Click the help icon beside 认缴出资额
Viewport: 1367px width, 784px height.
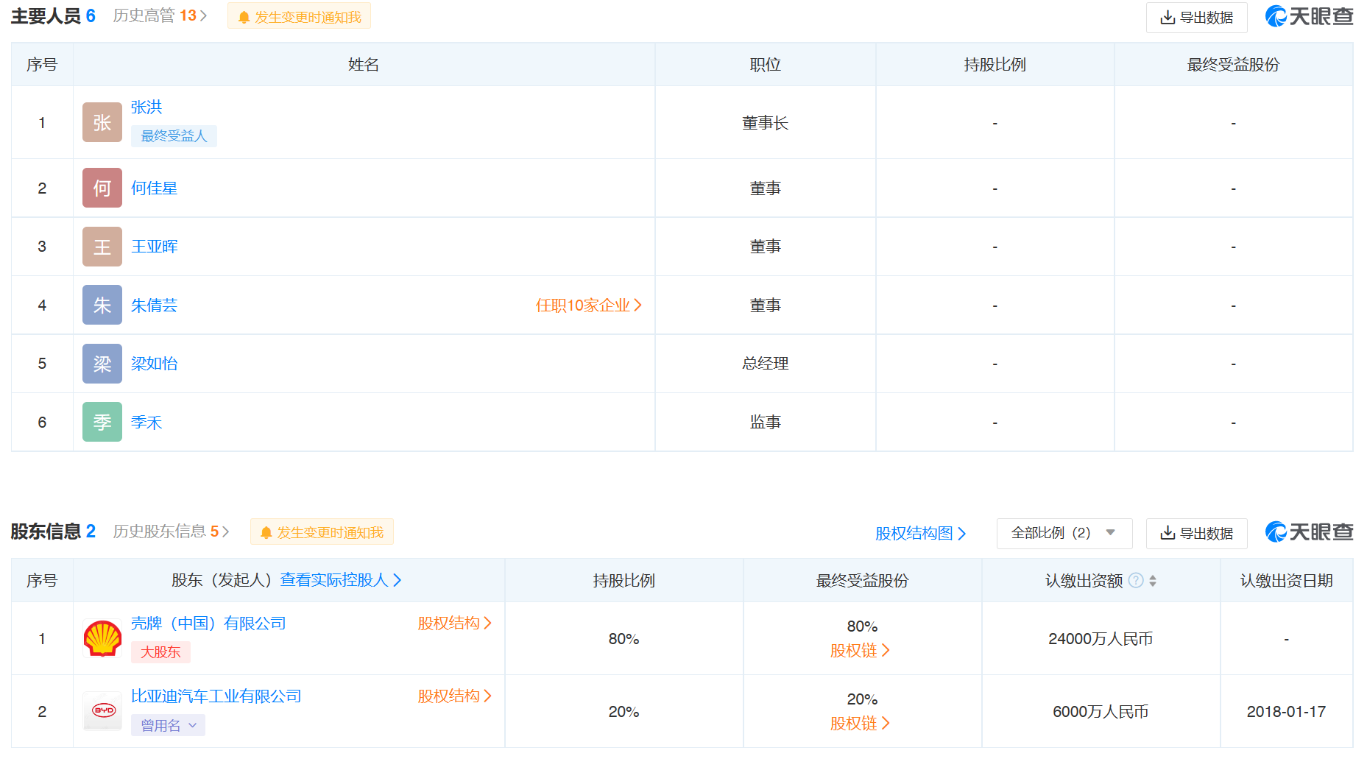click(x=1136, y=580)
